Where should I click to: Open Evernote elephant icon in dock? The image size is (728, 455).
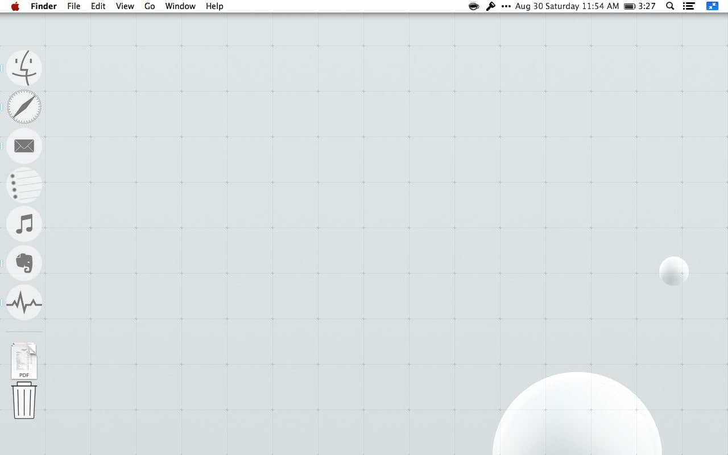tap(24, 263)
